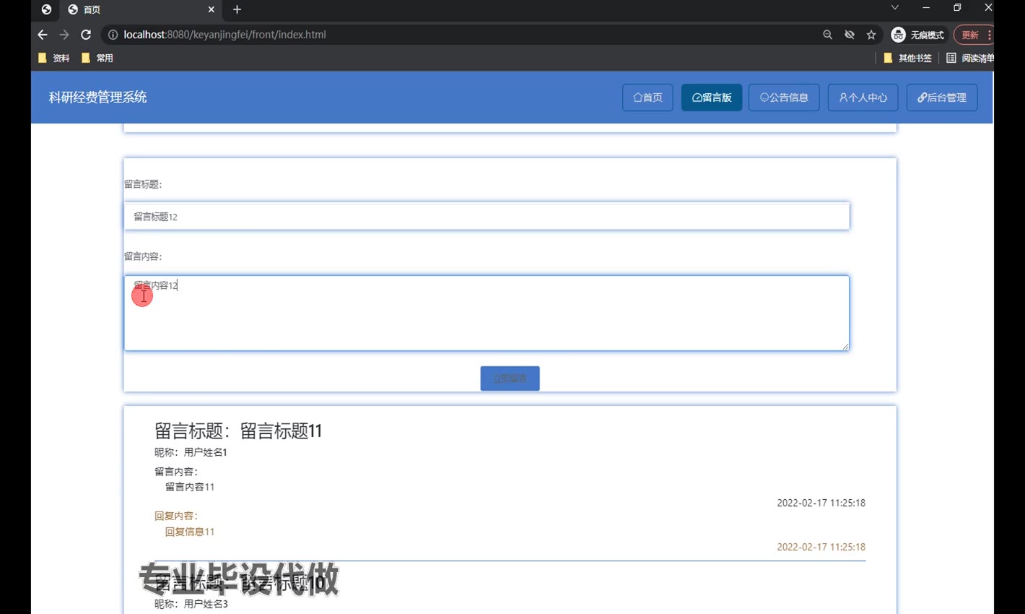Viewport: 1025px width, 614px height.
Task: Click the browser back arrow
Action: coord(42,35)
